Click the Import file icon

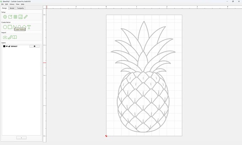(x=5, y=37)
